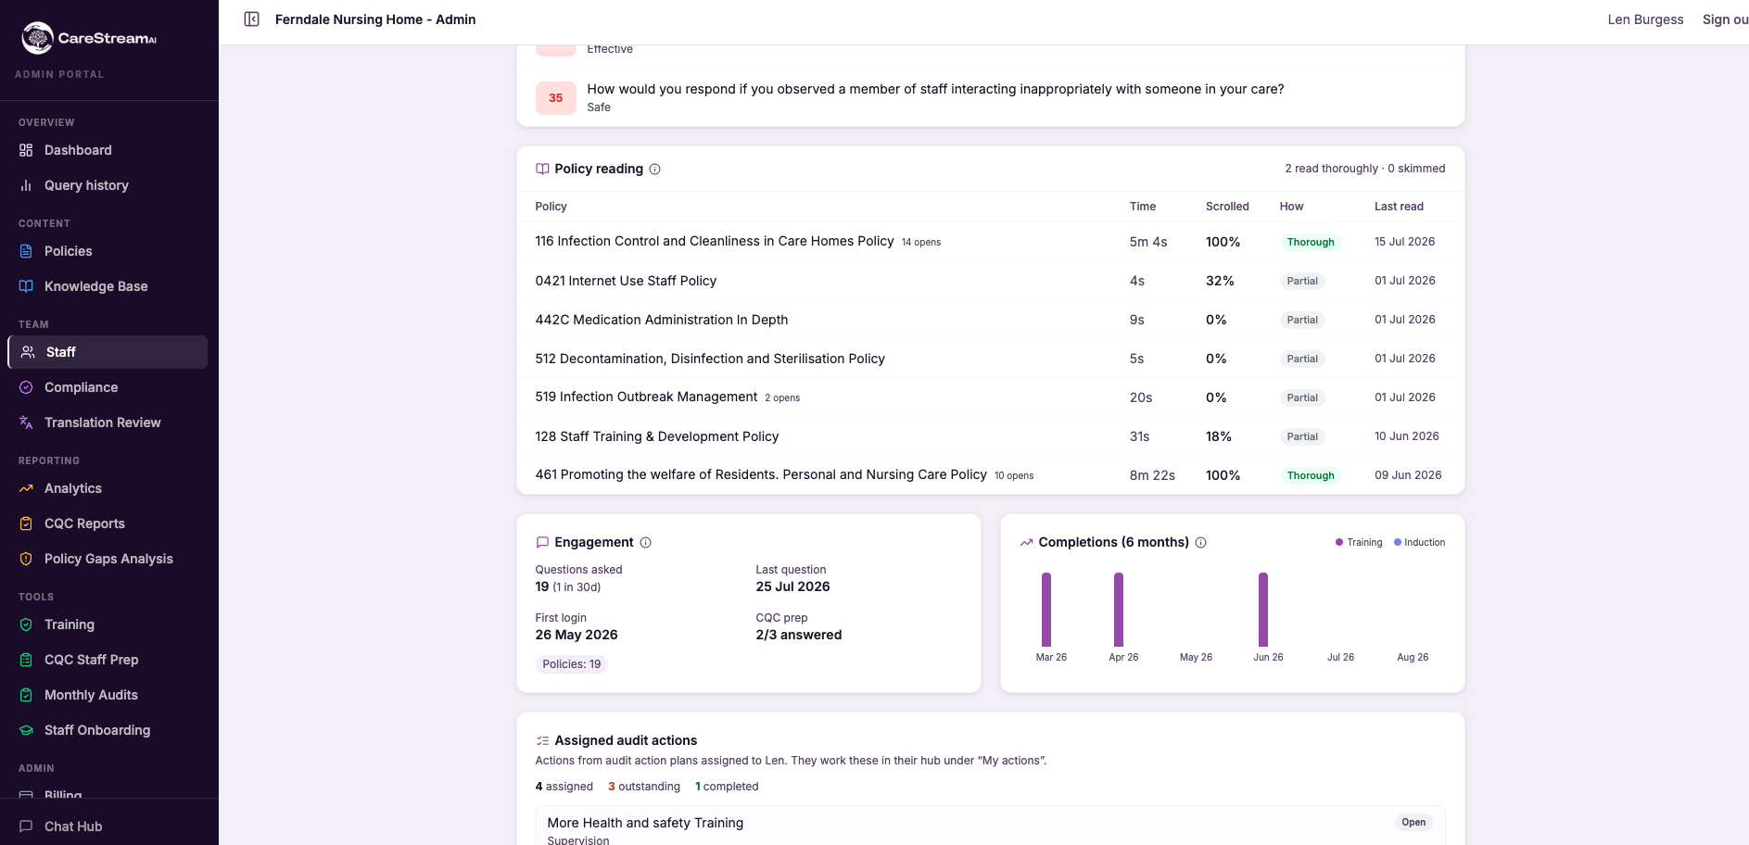This screenshot has width=1749, height=845.
Task: Open Analytics reporting
Action: pos(108,488)
